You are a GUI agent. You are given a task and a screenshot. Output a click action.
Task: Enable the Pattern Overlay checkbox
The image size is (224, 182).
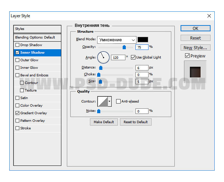[x=17, y=120]
